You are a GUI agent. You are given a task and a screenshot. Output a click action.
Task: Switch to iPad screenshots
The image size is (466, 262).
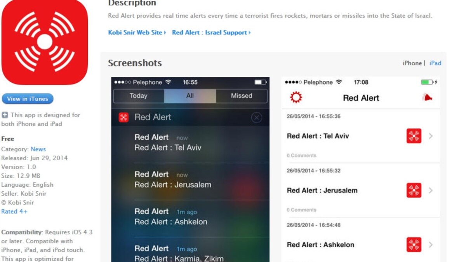coord(435,63)
